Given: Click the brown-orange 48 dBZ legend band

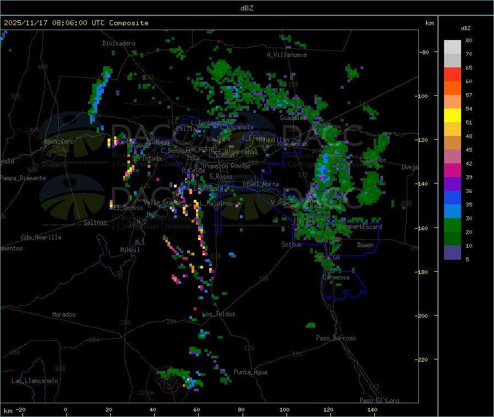Looking at the screenshot, I should (452, 143).
